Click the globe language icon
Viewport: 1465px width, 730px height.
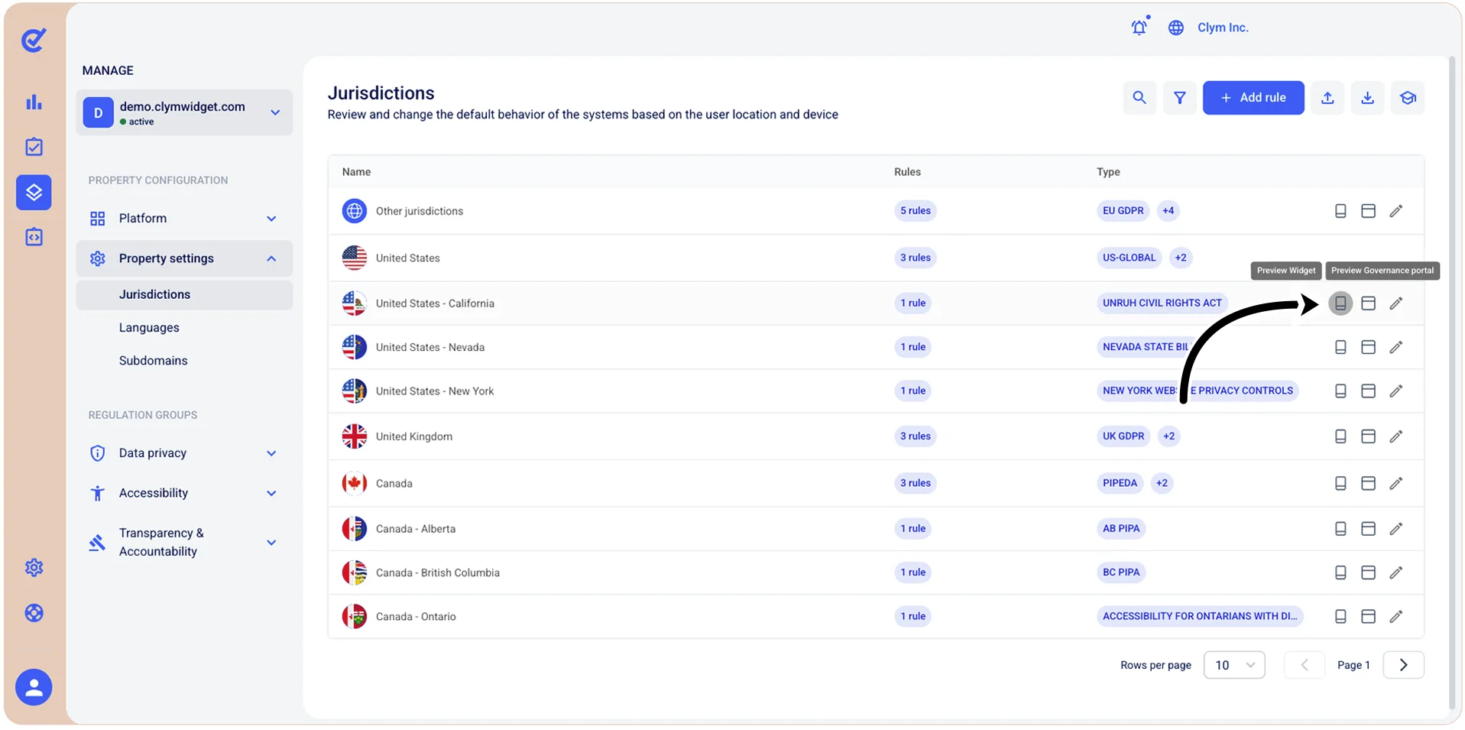point(1176,28)
